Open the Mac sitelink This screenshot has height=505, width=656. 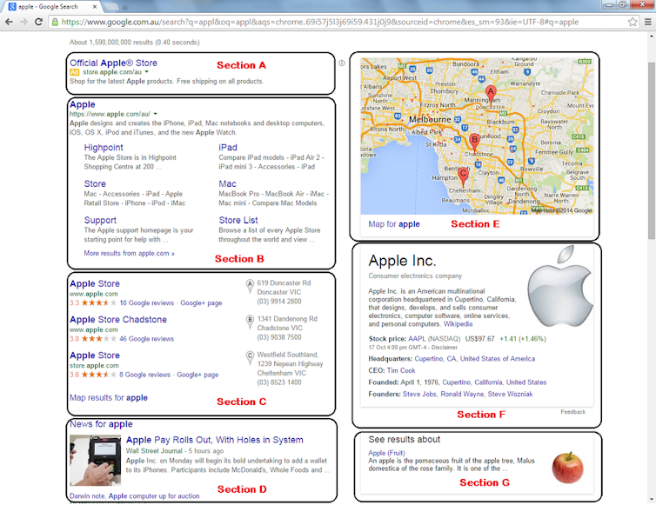tap(228, 184)
